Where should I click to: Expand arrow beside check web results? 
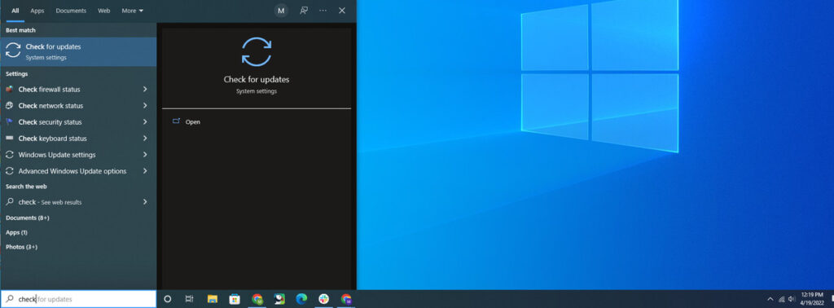(x=145, y=202)
